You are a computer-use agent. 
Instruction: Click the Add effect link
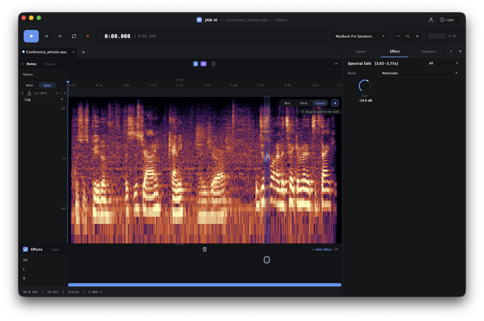point(322,249)
